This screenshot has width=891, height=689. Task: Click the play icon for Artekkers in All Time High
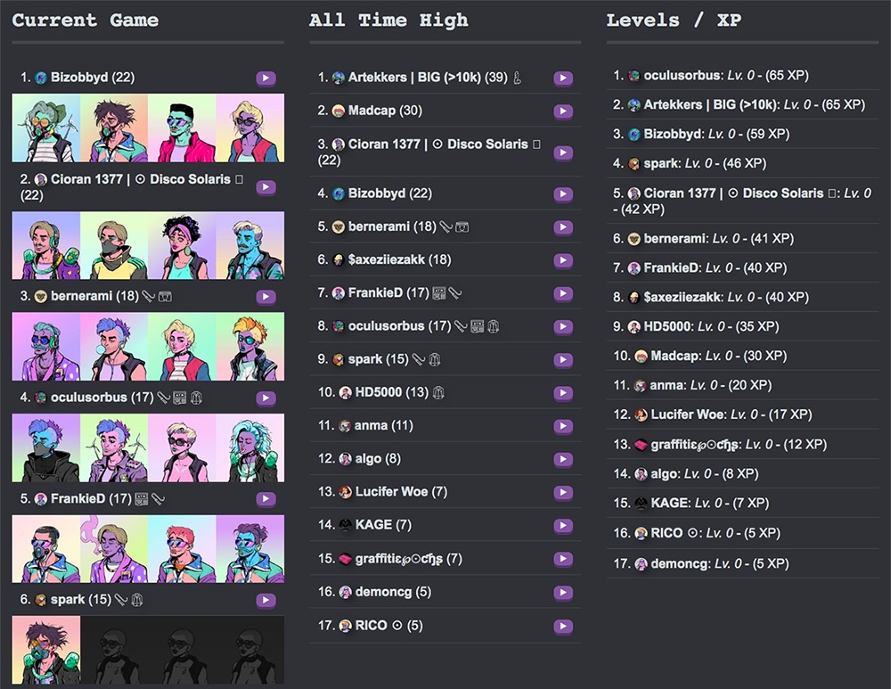[562, 78]
